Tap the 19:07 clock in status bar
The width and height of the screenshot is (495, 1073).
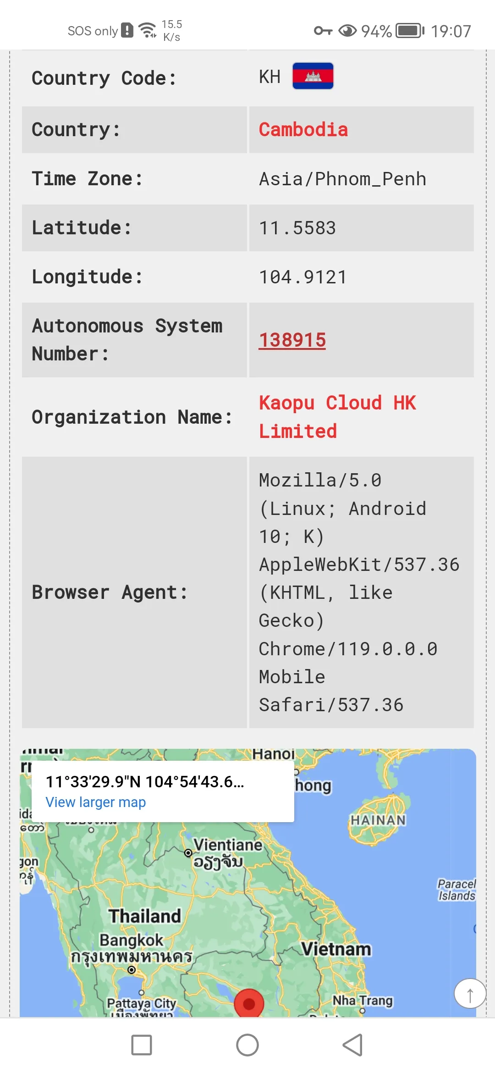click(451, 31)
